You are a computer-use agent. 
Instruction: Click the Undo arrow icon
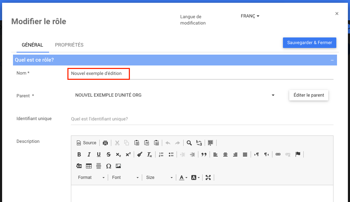(168, 143)
